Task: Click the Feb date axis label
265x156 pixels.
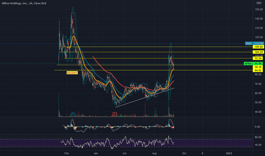Action: [x=67, y=153]
